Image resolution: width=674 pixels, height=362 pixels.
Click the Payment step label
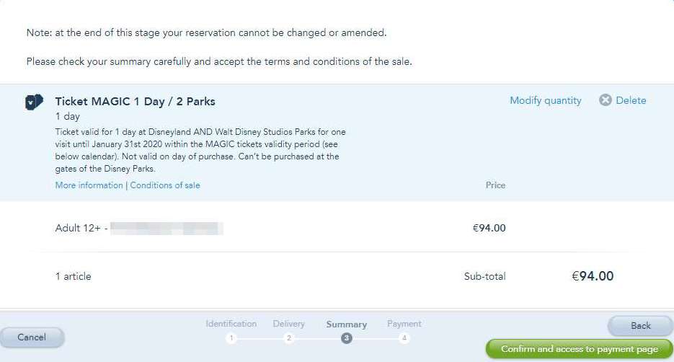(x=404, y=324)
